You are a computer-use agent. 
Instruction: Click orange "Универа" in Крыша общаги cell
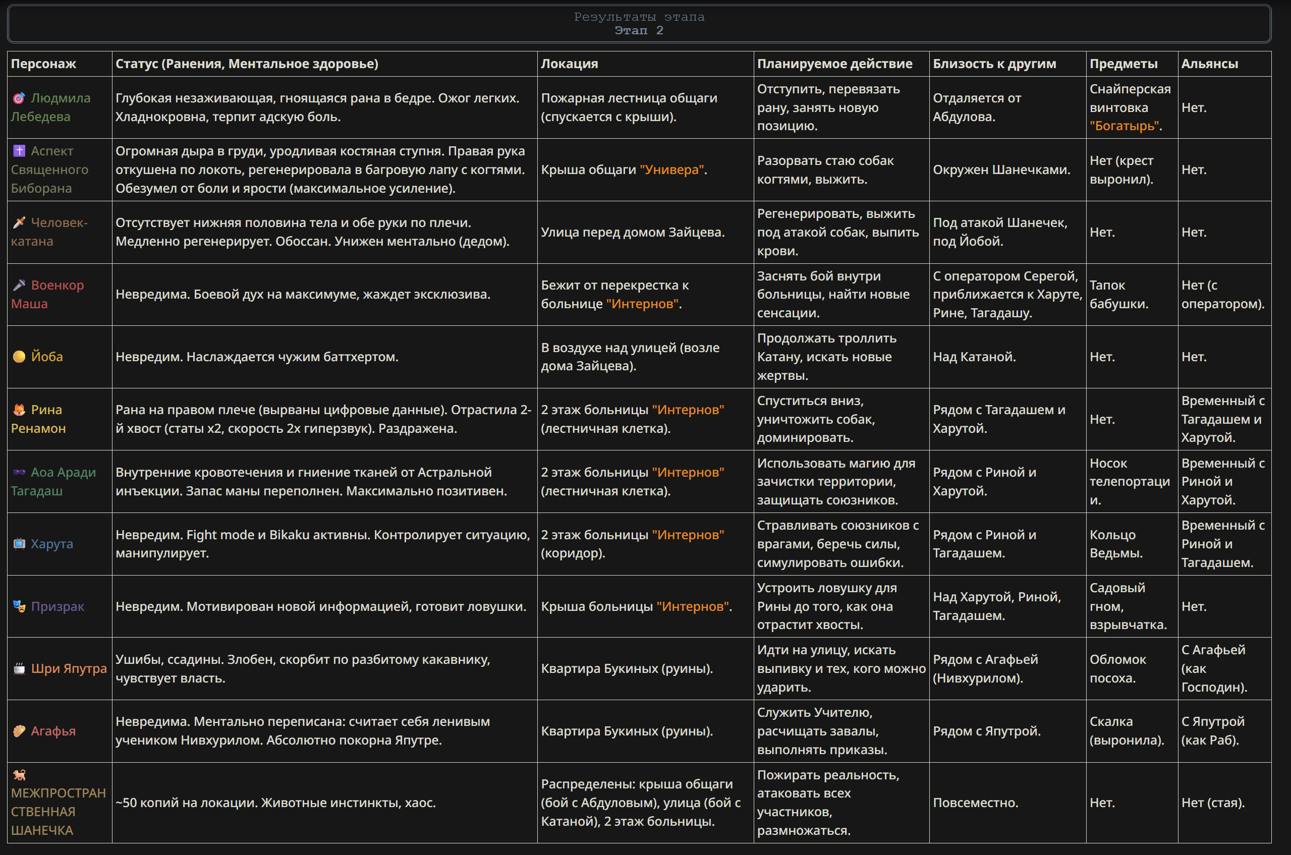coord(671,169)
